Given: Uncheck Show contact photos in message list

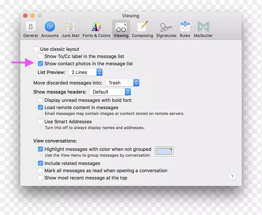Looking at the screenshot, I should 41,64.
